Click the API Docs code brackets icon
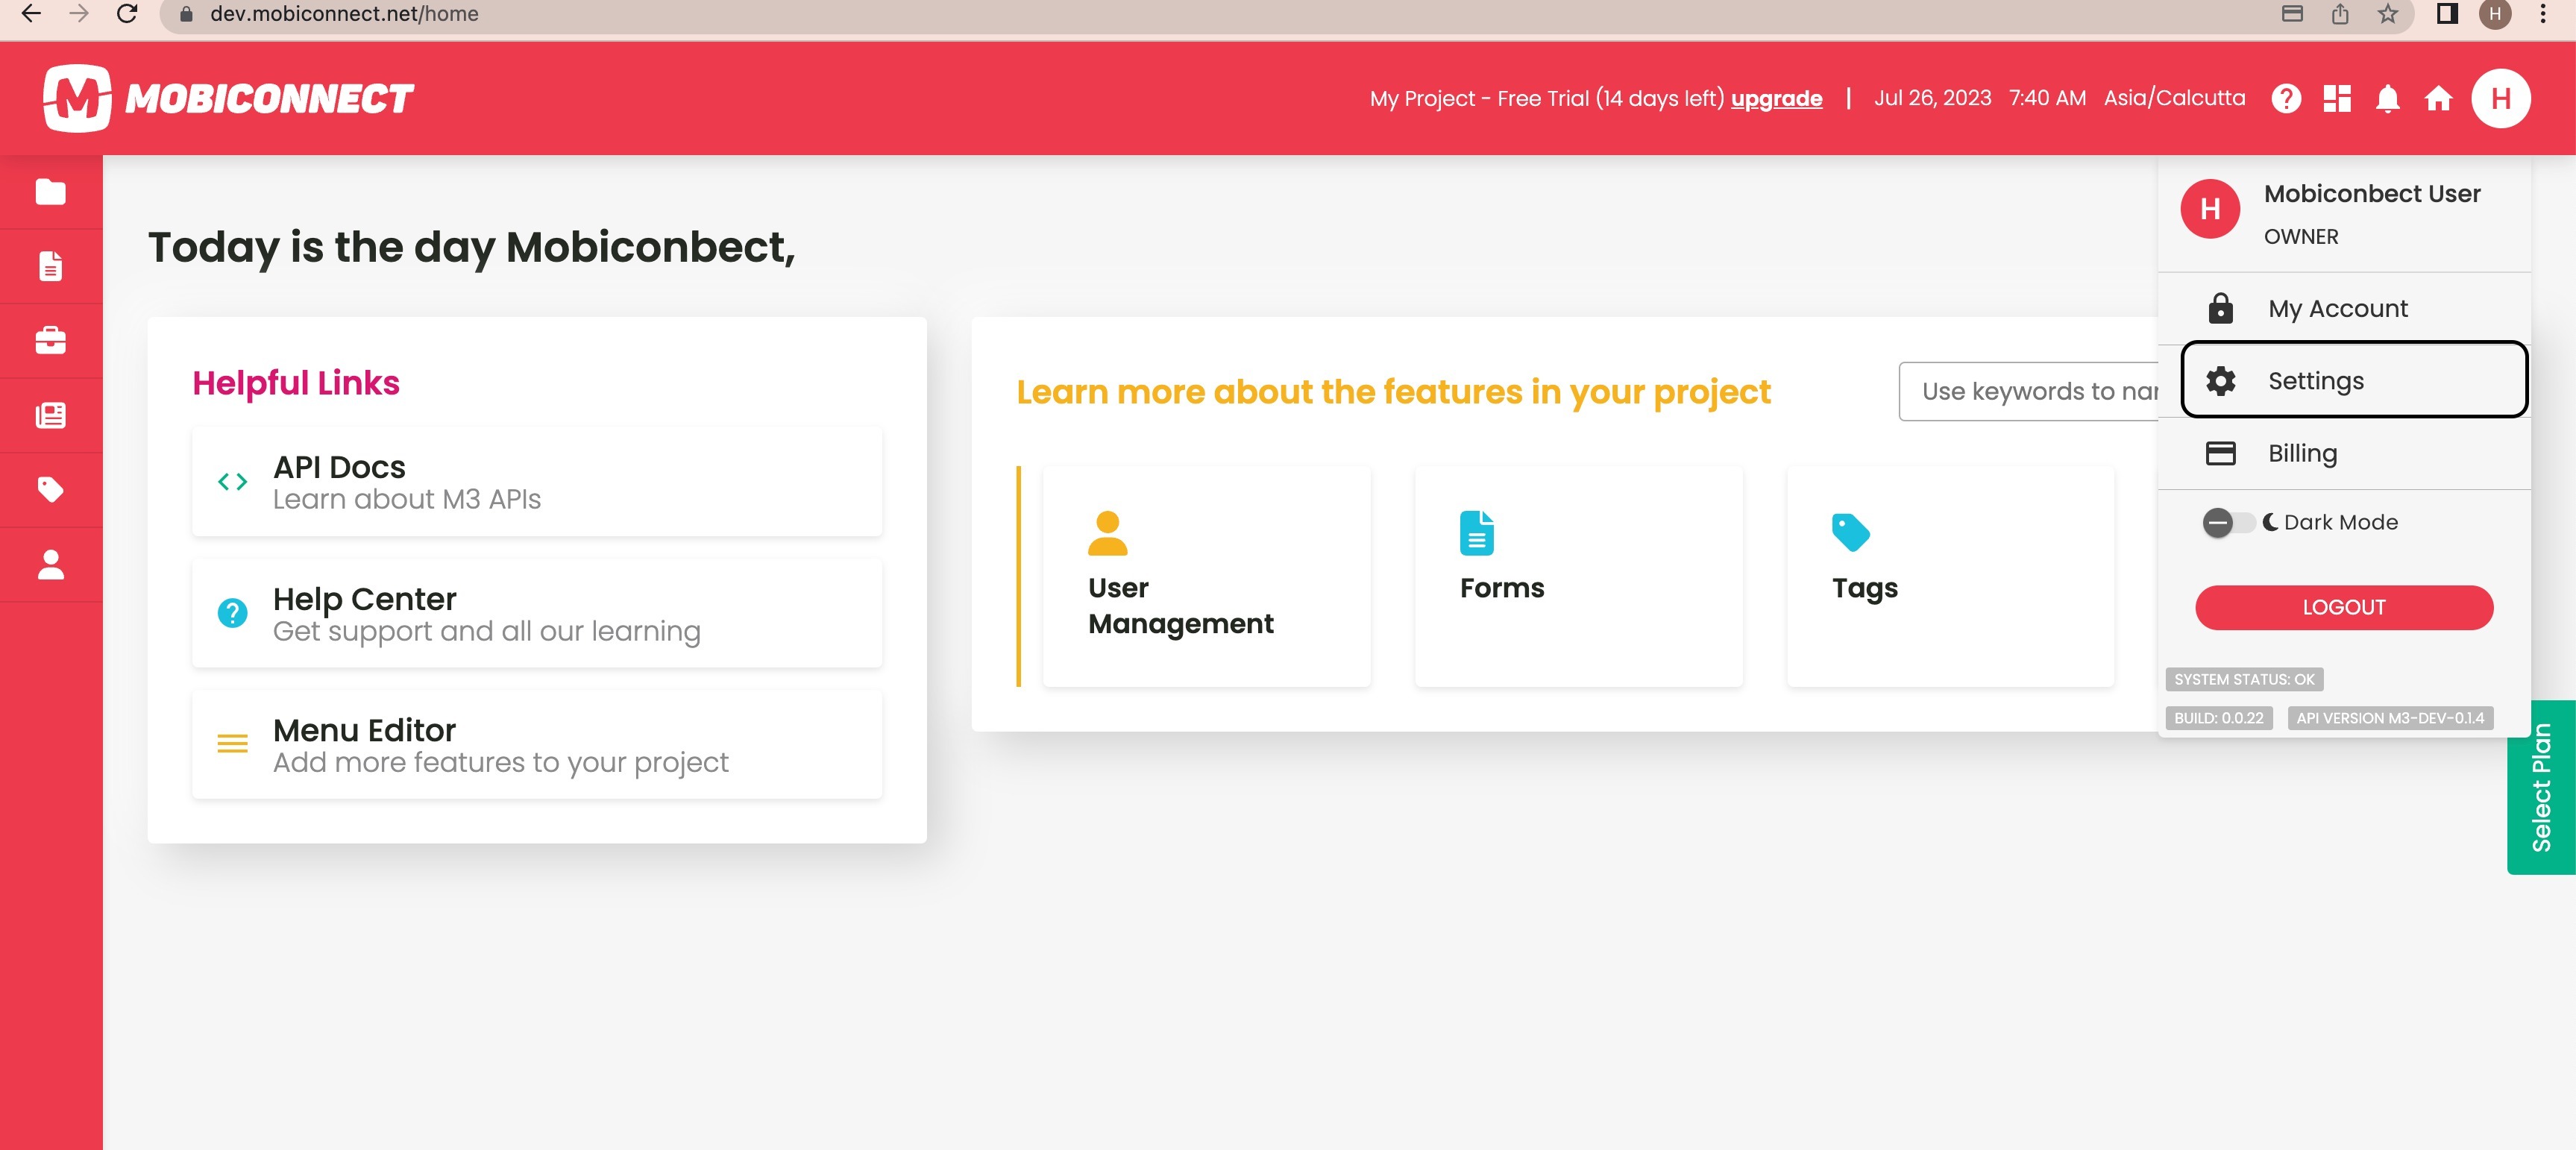Image resolution: width=2576 pixels, height=1150 pixels. (x=232, y=481)
